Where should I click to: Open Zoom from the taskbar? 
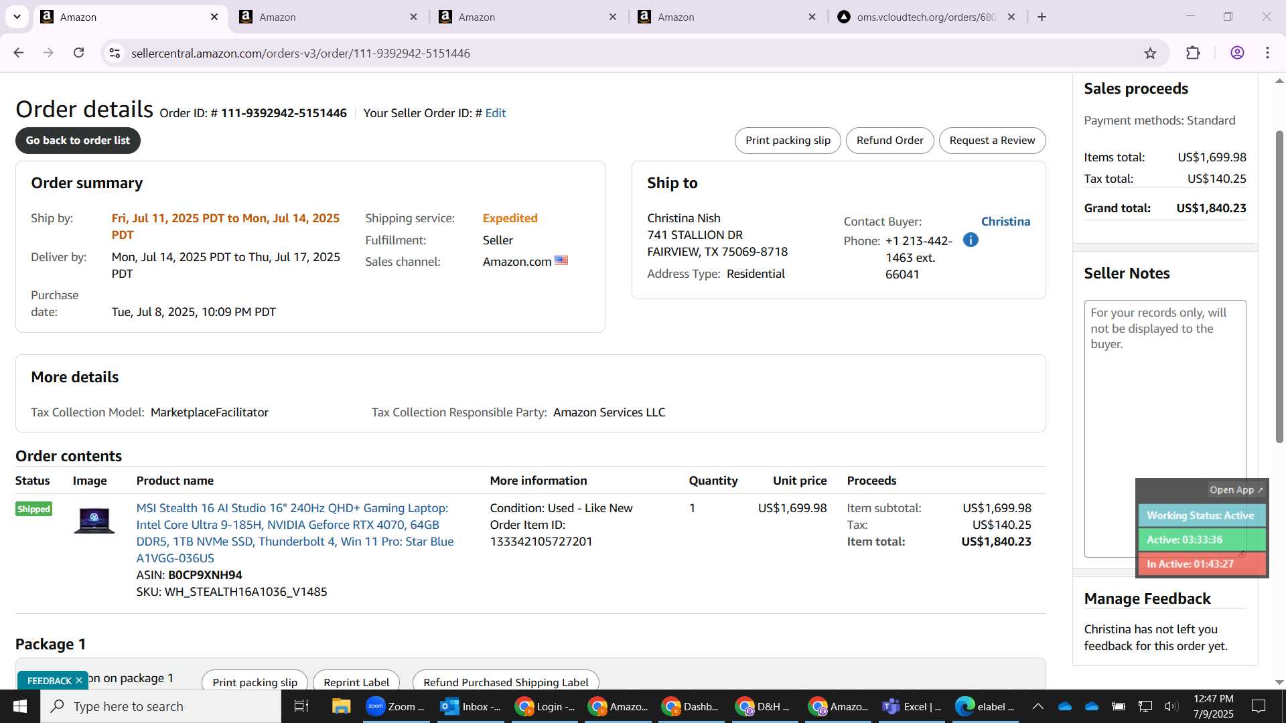click(396, 706)
